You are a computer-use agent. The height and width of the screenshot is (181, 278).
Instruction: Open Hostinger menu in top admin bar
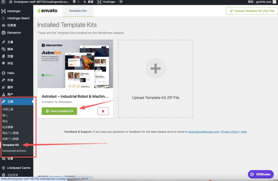tap(106, 2)
